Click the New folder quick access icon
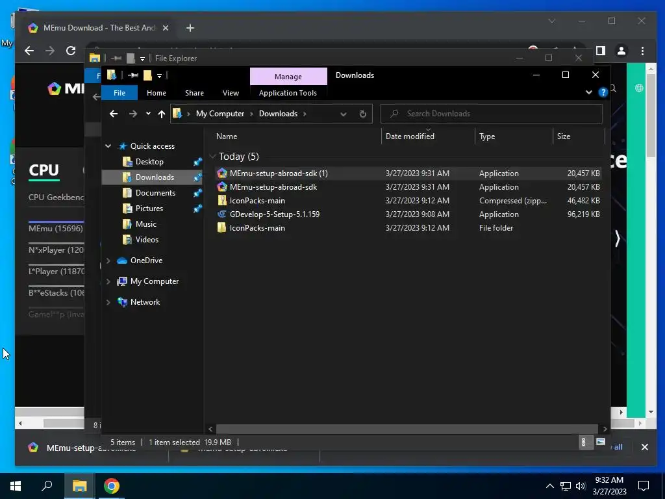665x499 pixels. tap(147, 75)
